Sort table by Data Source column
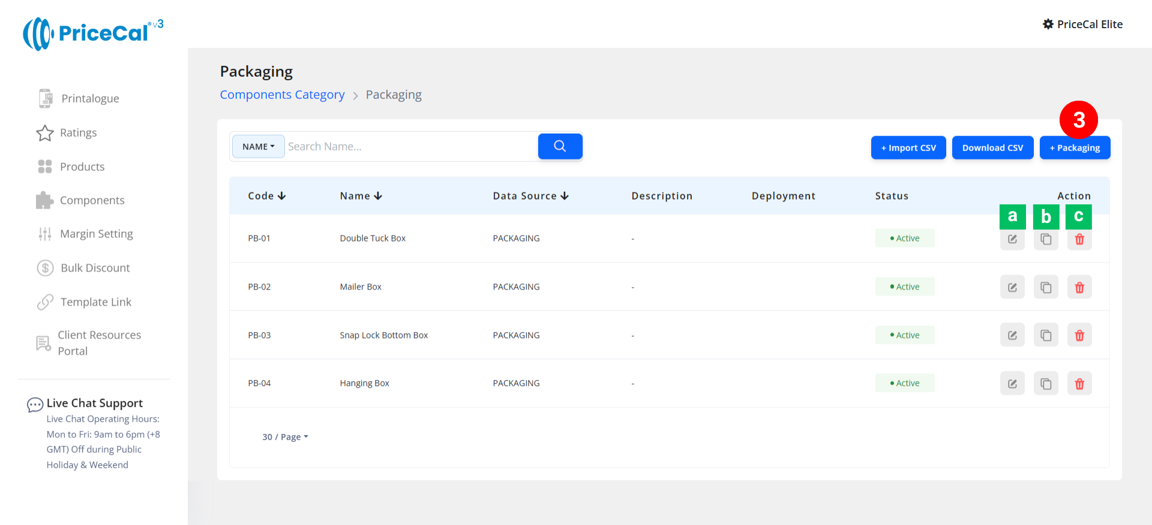 pos(530,196)
